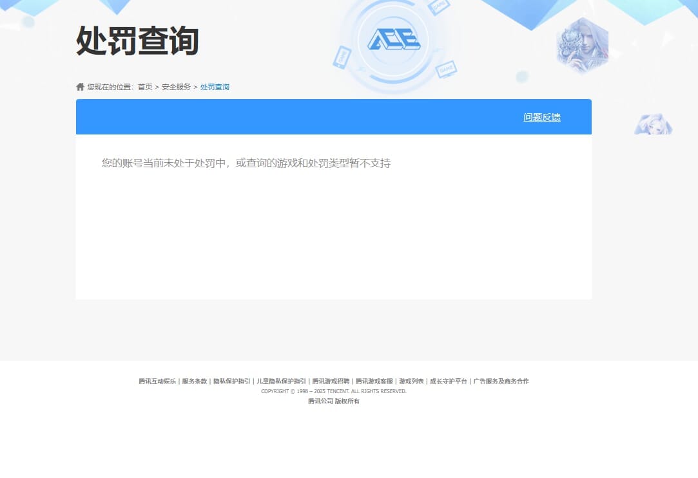Open the 服务条款 terms link
Image resolution: width=698 pixels, height=478 pixels.
195,381
